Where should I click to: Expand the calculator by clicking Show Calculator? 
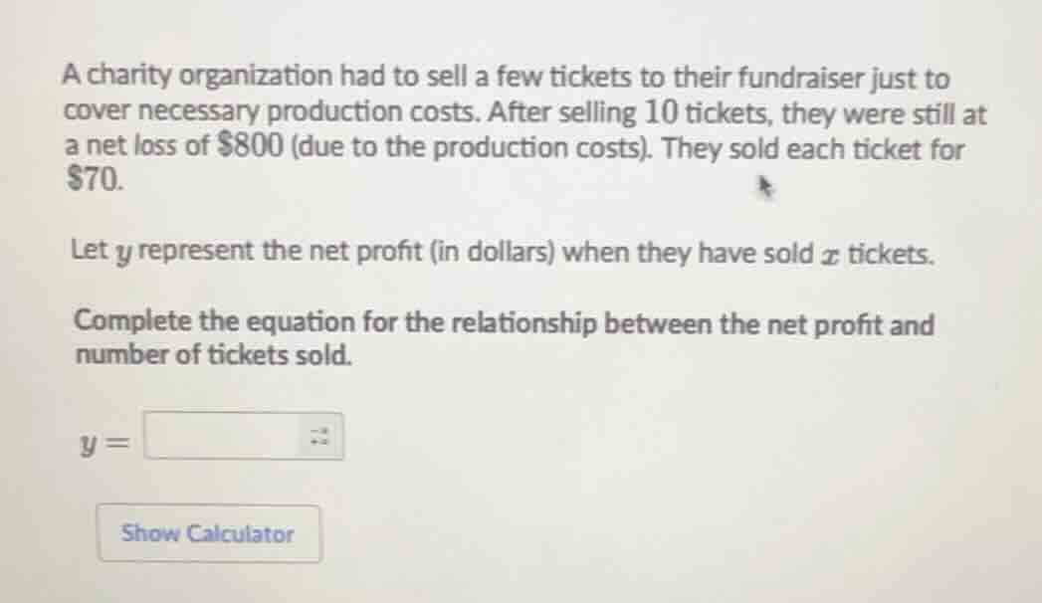[x=208, y=534]
